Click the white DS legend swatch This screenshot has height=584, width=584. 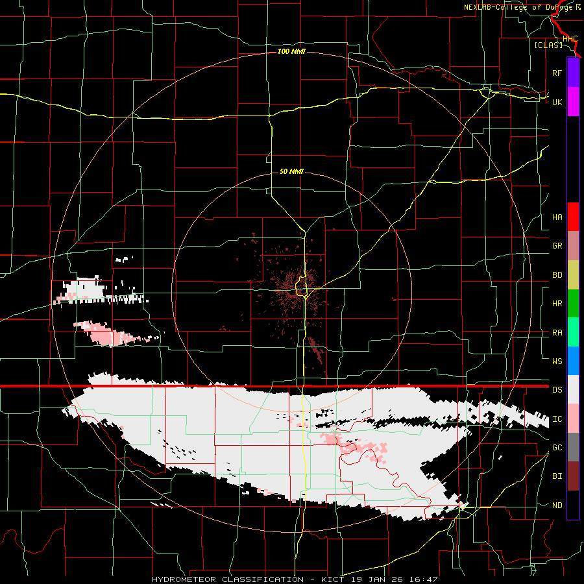573,389
